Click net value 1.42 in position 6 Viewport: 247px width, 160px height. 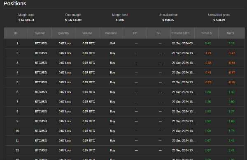point(231,92)
